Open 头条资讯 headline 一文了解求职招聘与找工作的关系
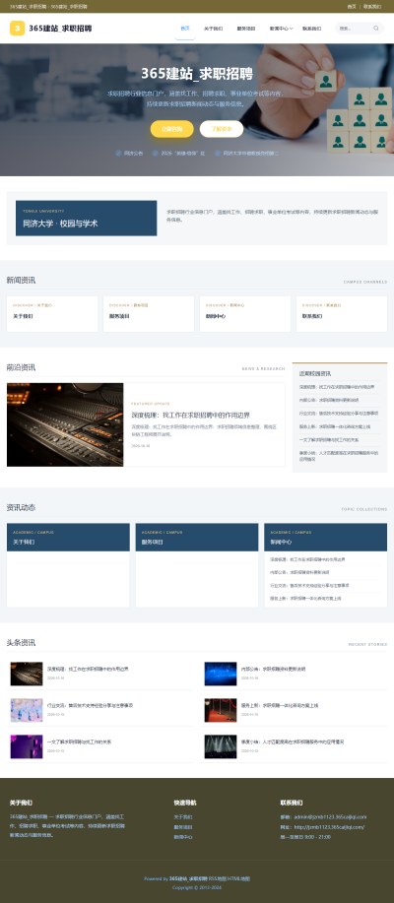Screen dimensions: 394x903 pyautogui.click(x=80, y=742)
